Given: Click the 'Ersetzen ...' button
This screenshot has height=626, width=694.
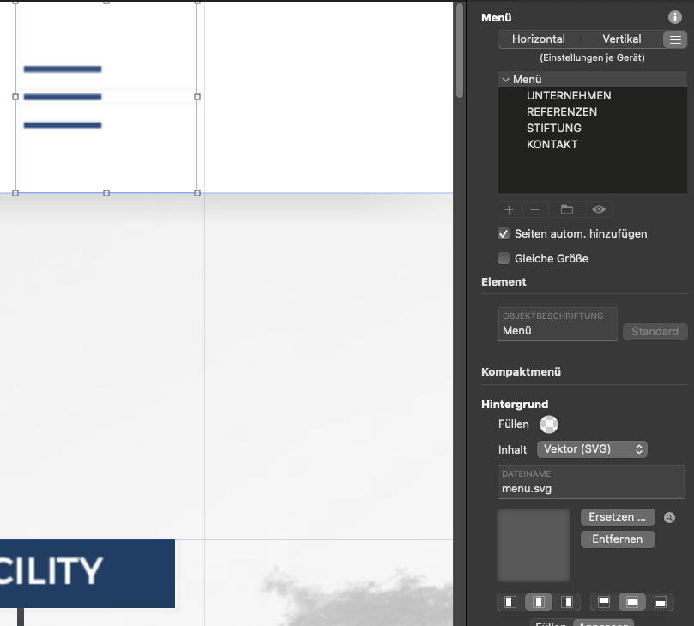Looking at the screenshot, I should 618,517.
